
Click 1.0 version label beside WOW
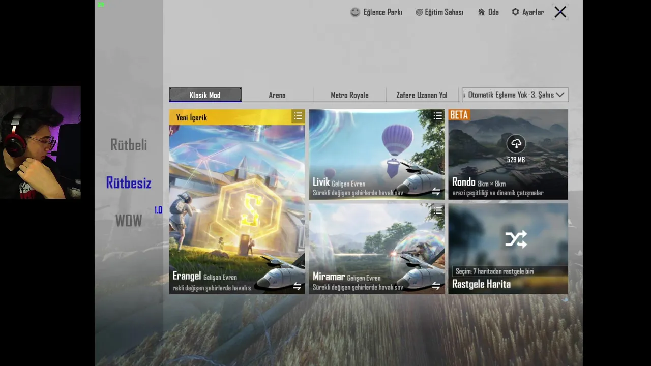(158, 210)
